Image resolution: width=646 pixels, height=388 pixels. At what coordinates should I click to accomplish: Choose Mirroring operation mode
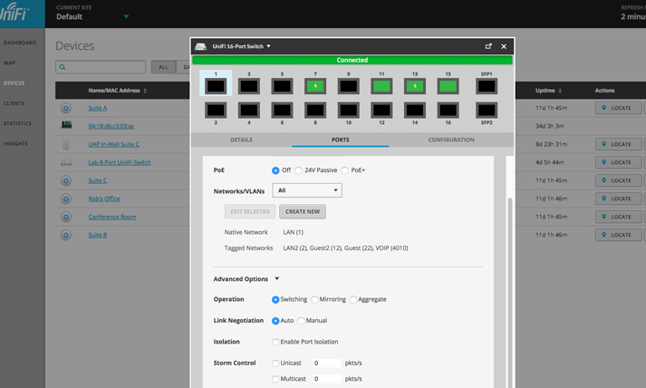314,300
